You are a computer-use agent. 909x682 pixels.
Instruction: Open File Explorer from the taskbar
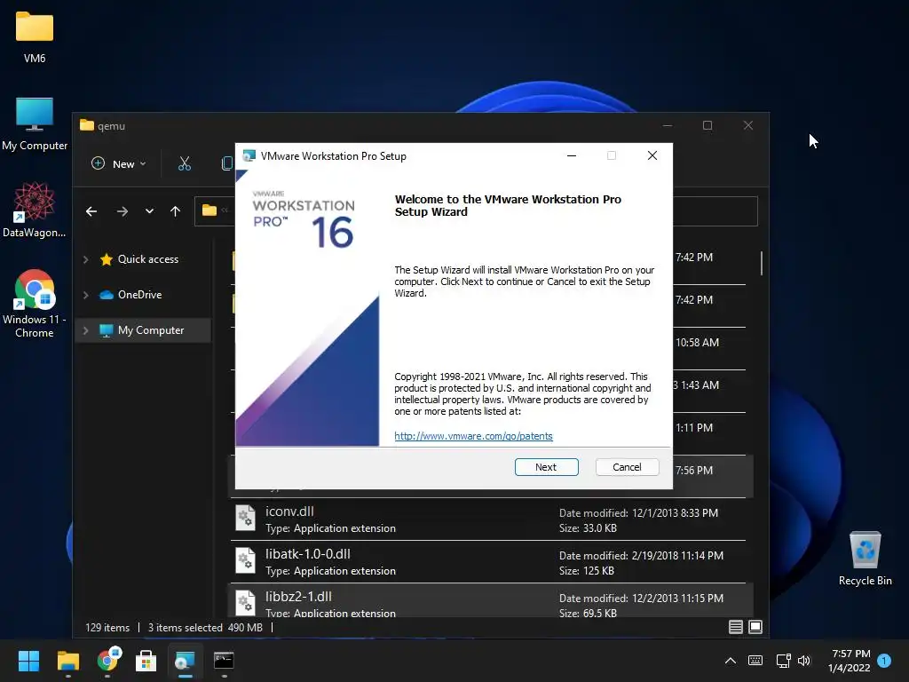click(67, 661)
